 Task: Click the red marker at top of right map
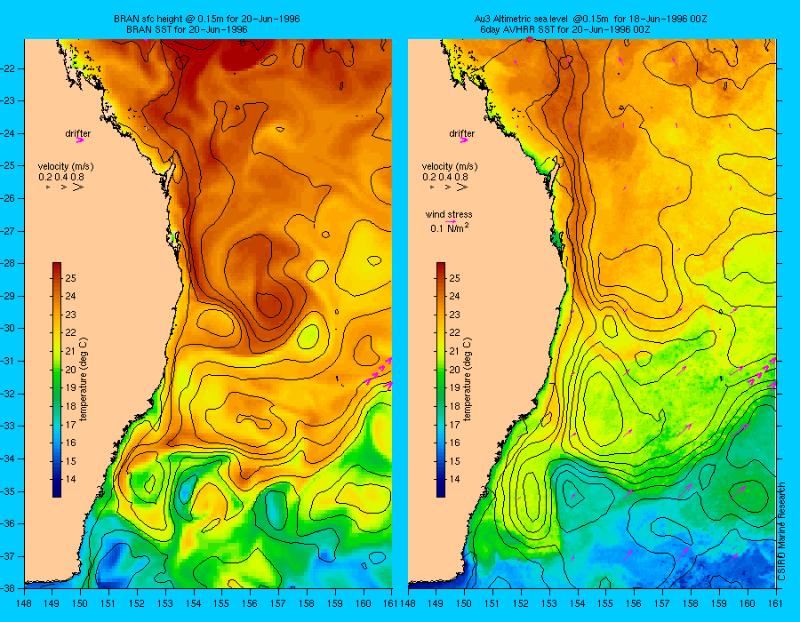click(x=529, y=39)
